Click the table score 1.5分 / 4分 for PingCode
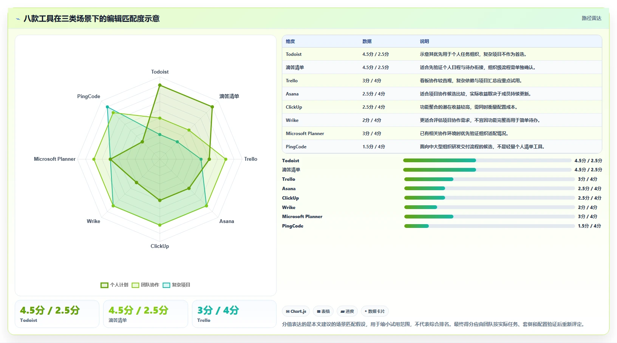The width and height of the screenshot is (617, 343). click(x=374, y=147)
